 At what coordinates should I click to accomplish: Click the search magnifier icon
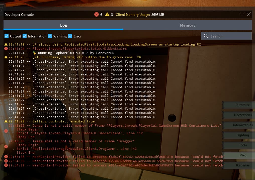206,36
